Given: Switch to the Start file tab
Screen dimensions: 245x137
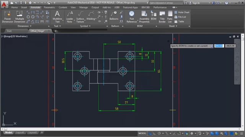Looking at the screenshot, I should point(9,31).
